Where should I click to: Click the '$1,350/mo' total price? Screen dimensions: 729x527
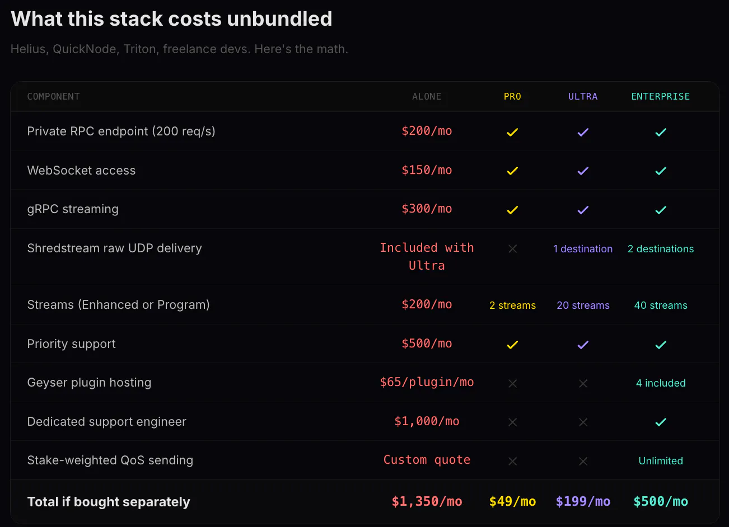(x=427, y=502)
